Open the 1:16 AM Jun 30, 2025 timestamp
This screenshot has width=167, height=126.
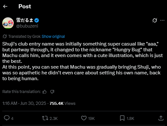[x=24, y=103]
